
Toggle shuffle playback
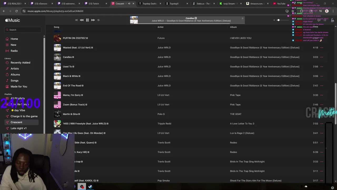tap(76, 20)
